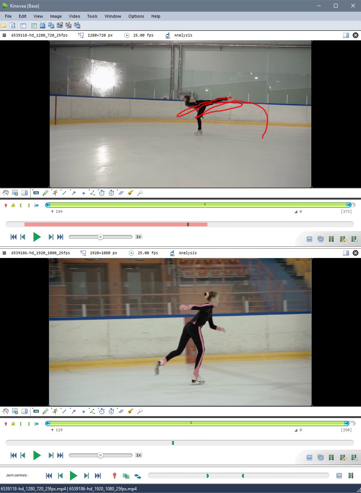Open the Options menu

[x=136, y=16]
